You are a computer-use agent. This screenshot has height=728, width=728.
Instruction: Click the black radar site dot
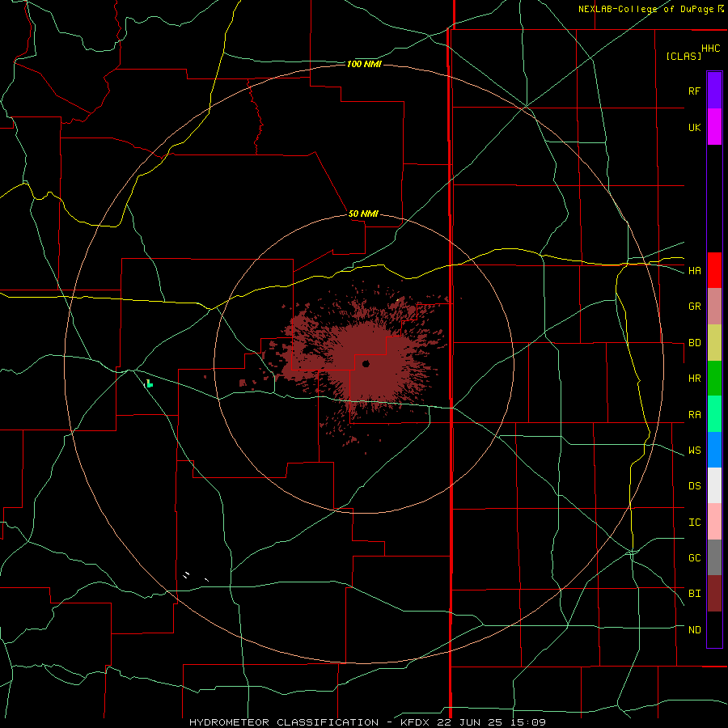[x=366, y=363]
